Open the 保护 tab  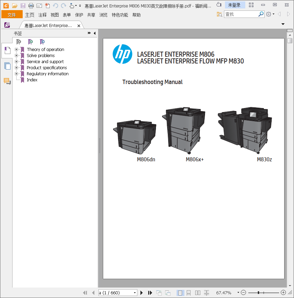coord(79,15)
